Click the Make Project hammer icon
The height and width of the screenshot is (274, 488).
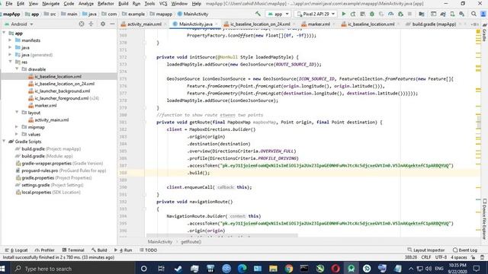(258, 14)
